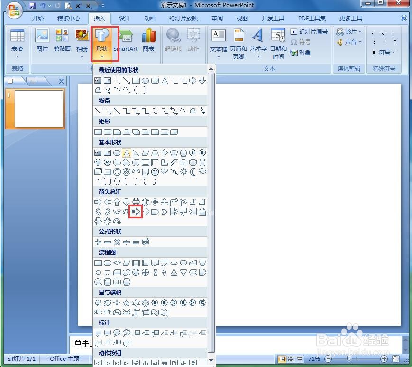Save the presentation from quick access toolbar
This screenshot has width=412, height=367.
coord(33,5)
